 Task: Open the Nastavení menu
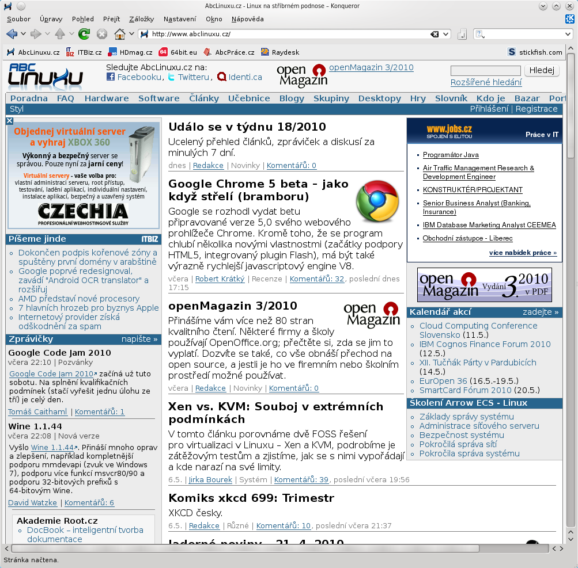point(180,19)
